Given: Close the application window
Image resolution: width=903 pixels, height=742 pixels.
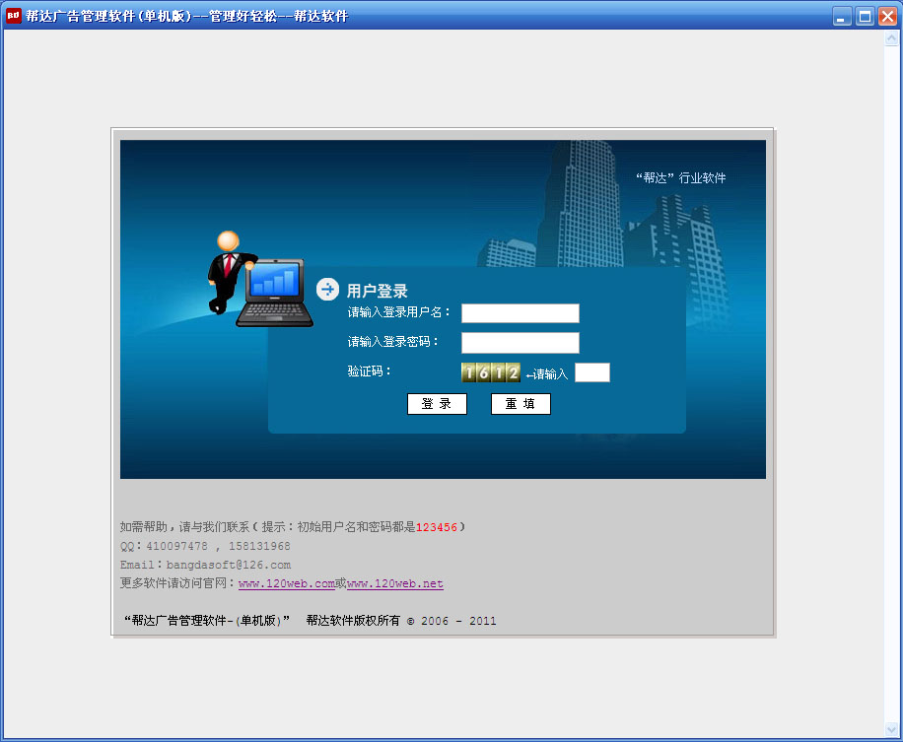Looking at the screenshot, I should (x=887, y=16).
